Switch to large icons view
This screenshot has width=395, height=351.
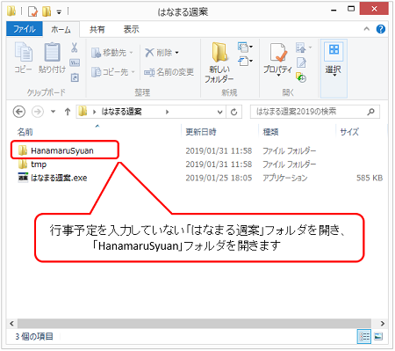[378, 336]
